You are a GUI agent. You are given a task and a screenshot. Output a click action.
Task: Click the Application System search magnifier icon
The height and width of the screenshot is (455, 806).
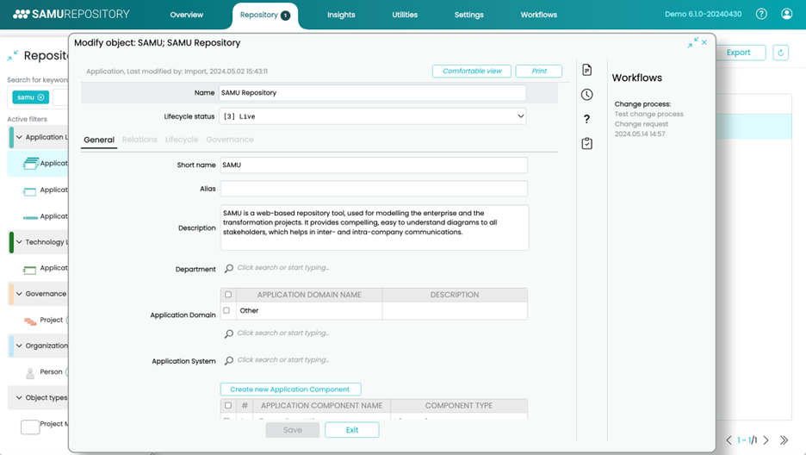tap(229, 361)
